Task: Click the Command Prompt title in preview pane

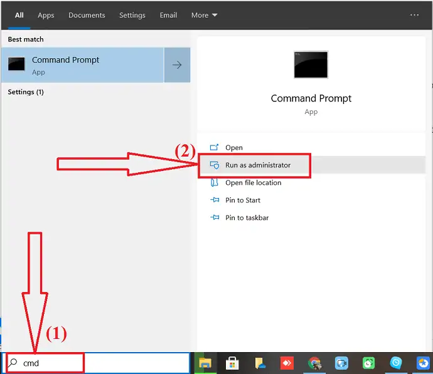Action: pos(311,98)
